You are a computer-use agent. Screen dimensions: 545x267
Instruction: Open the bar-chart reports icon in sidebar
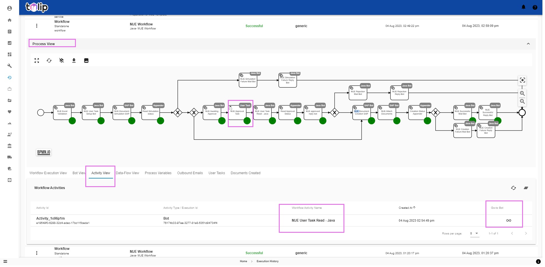[9, 43]
